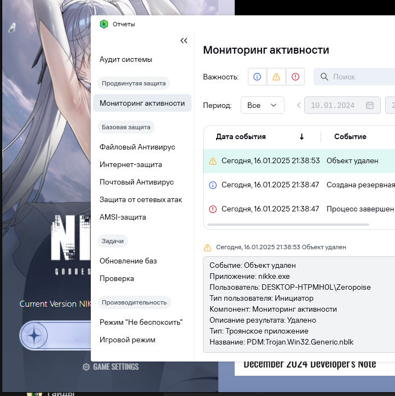The height and width of the screenshot is (396, 395).
Task: Open Режим "Не беспокоить" report
Action: coord(141,322)
